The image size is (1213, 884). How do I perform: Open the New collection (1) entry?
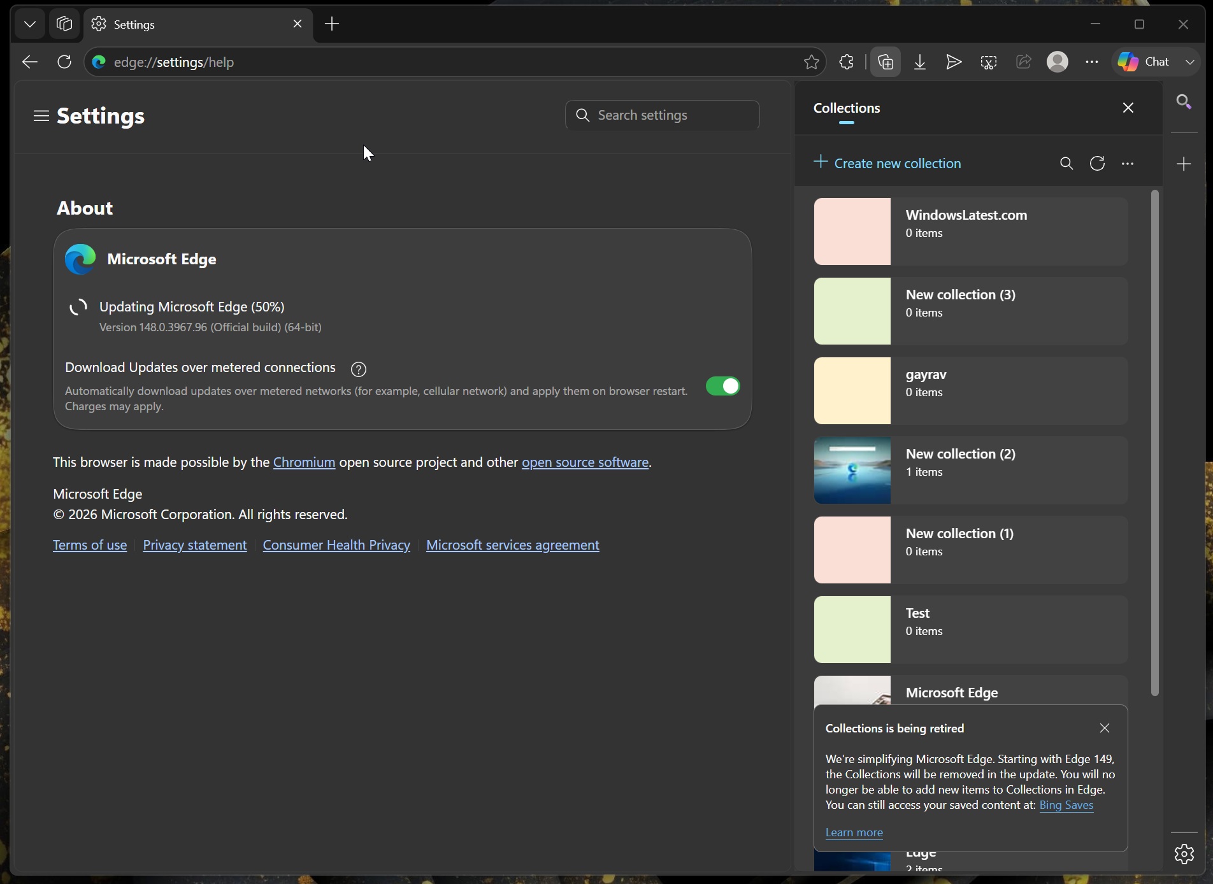coord(971,550)
